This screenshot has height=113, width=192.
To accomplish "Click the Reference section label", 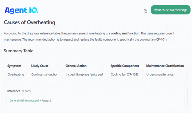I will click(13, 91).
